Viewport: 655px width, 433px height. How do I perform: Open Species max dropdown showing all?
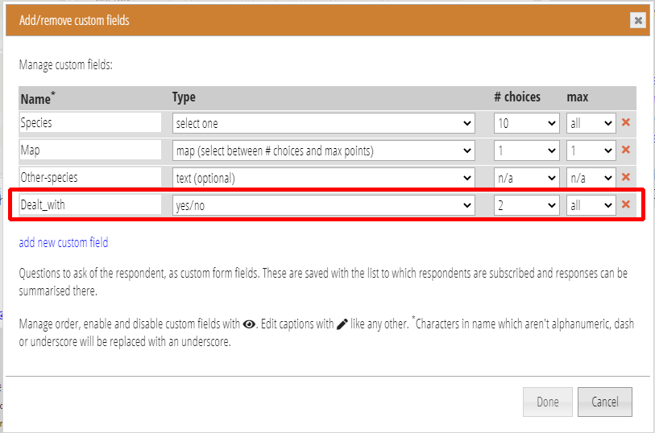click(591, 123)
